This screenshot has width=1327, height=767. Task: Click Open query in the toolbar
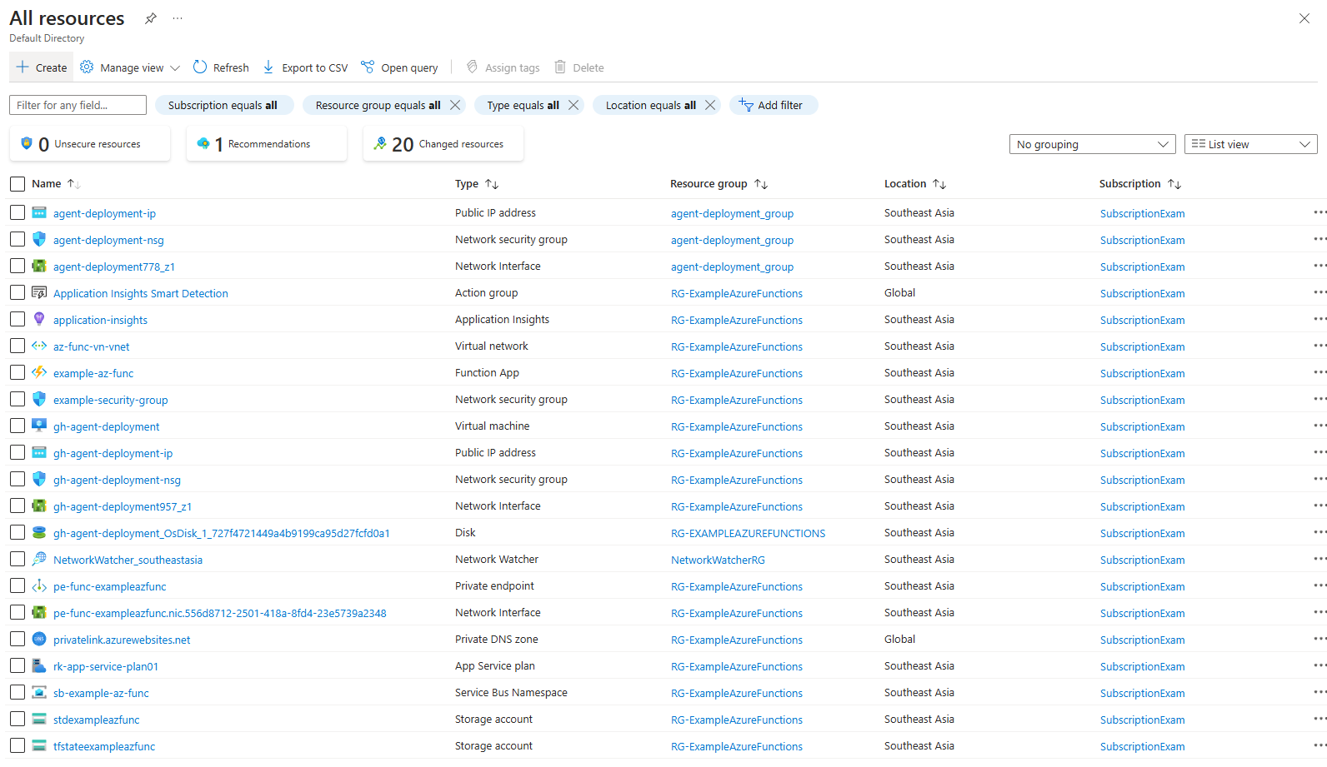point(399,67)
